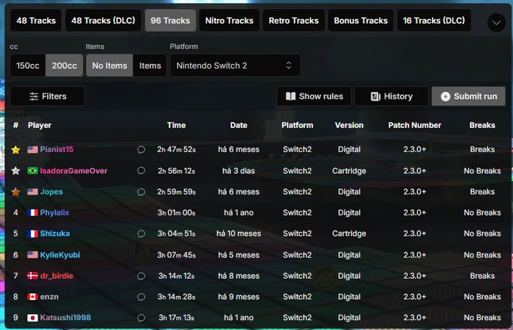Click the Japan flag beside Katsushi1998
The image size is (513, 330).
(x=32, y=318)
